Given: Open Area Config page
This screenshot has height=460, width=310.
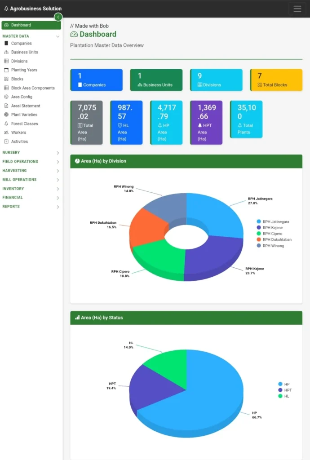Looking at the screenshot, I should (x=22, y=97).
